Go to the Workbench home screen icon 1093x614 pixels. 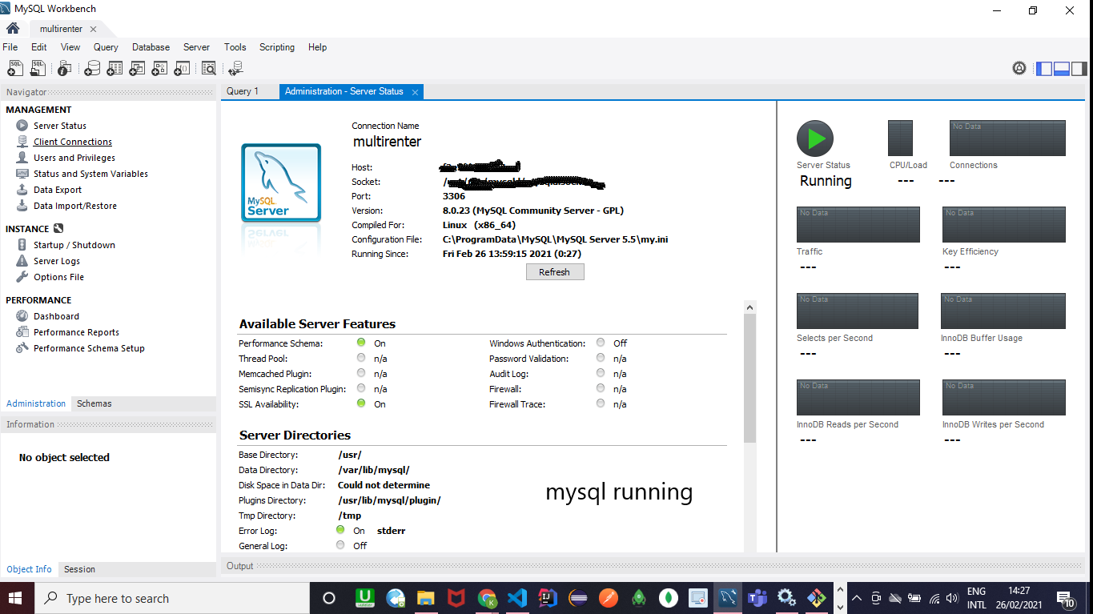13,28
